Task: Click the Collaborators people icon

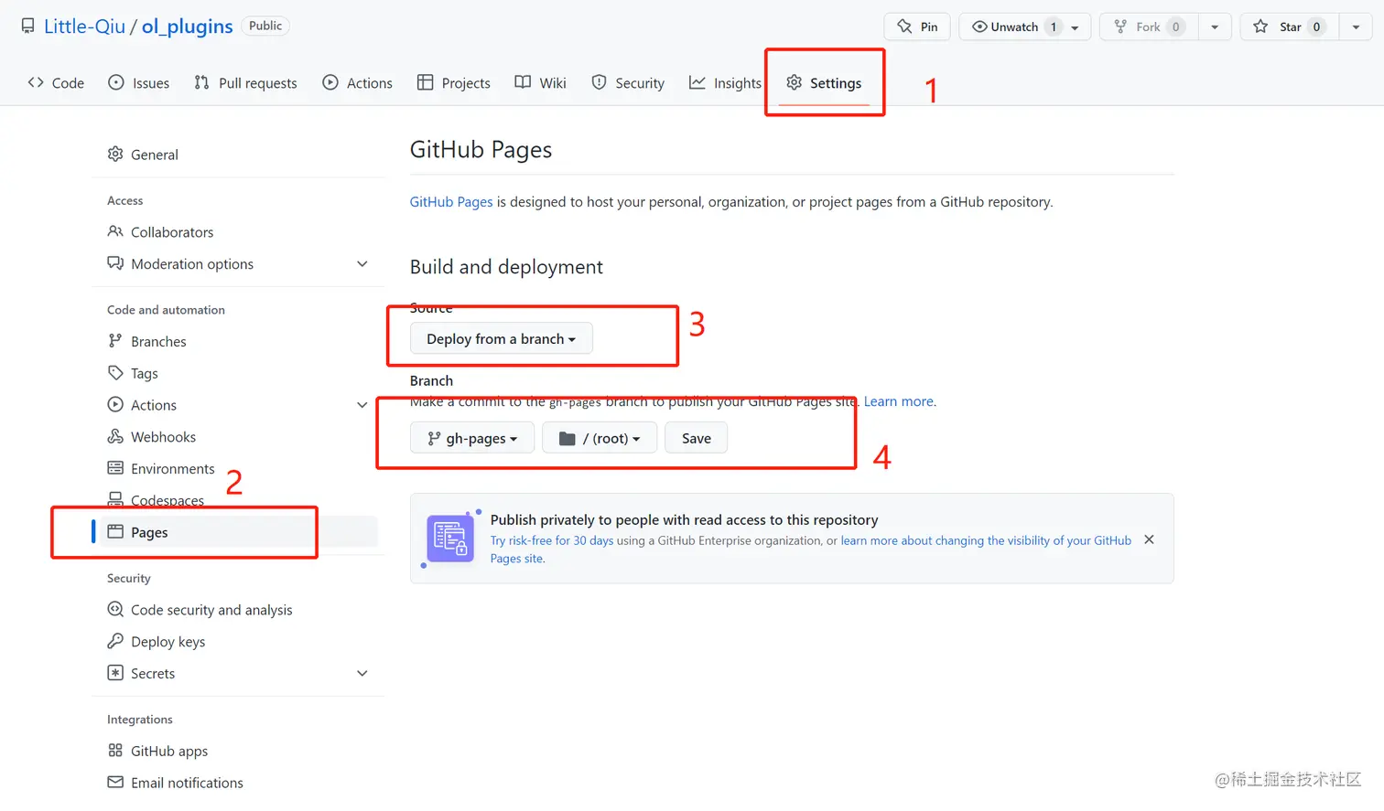Action: tap(115, 231)
